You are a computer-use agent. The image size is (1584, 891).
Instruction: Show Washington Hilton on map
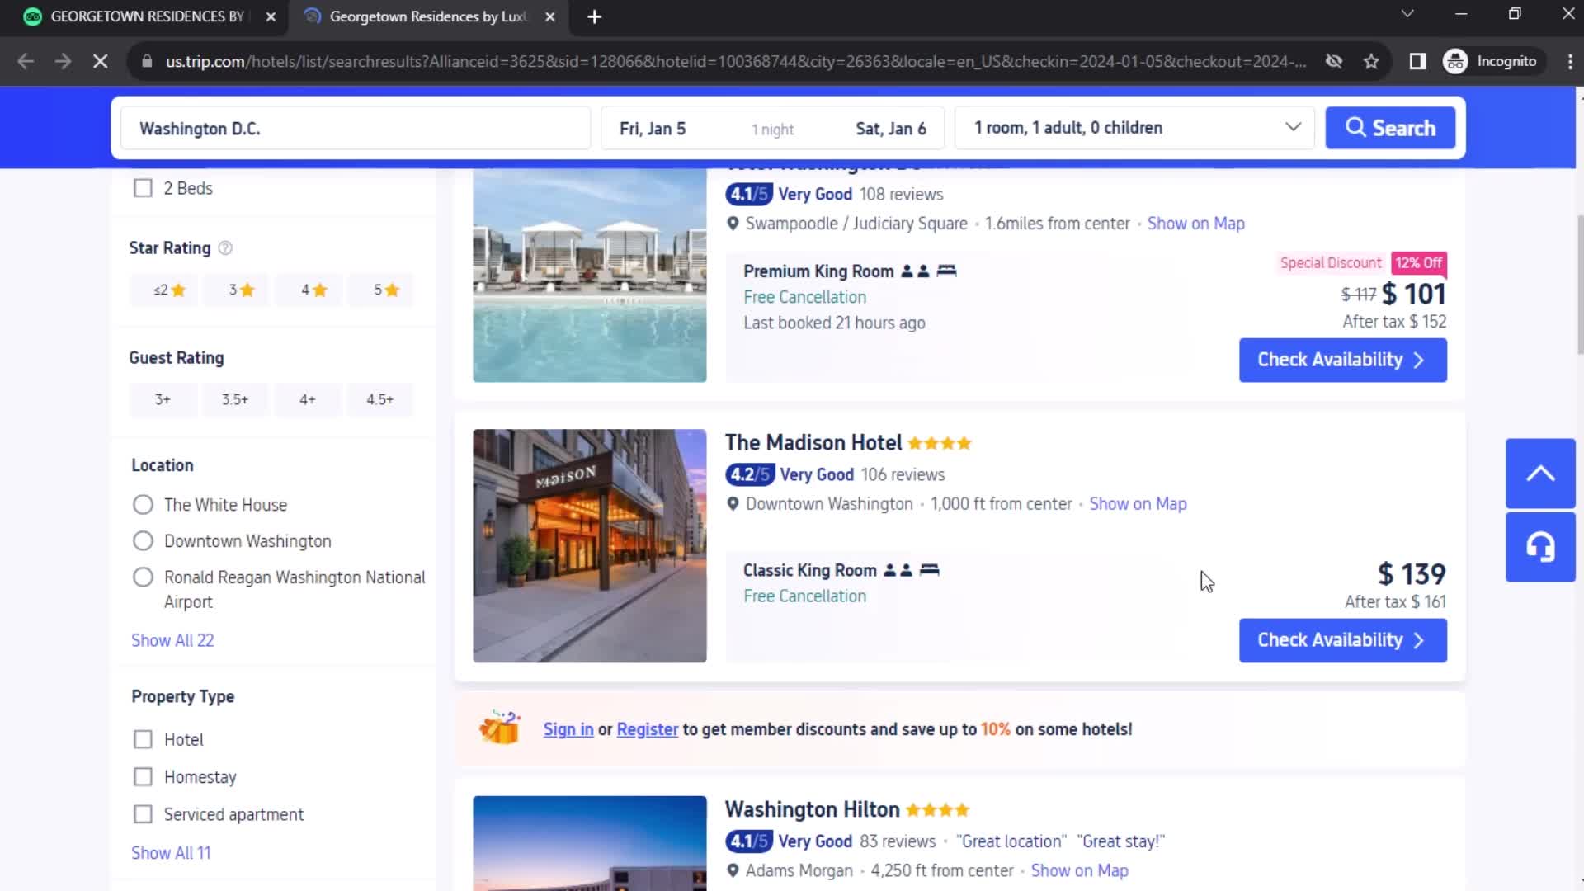1079,870
